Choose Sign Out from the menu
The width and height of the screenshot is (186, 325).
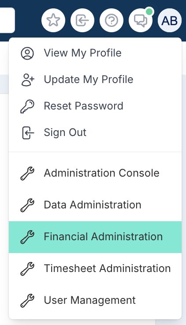tap(95, 132)
